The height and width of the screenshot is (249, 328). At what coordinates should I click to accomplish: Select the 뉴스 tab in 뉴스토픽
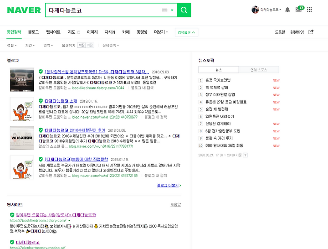[219, 70]
